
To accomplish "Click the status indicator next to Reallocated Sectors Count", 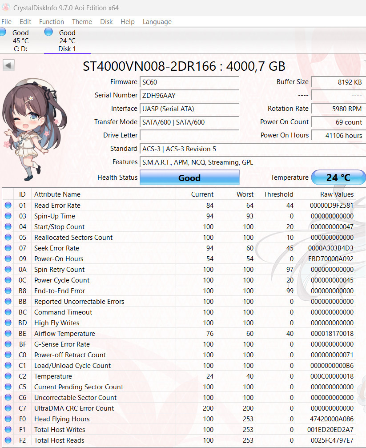I will (x=8, y=237).
